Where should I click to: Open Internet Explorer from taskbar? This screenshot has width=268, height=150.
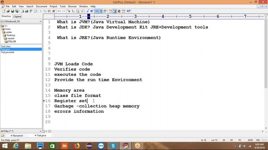pos(16,146)
